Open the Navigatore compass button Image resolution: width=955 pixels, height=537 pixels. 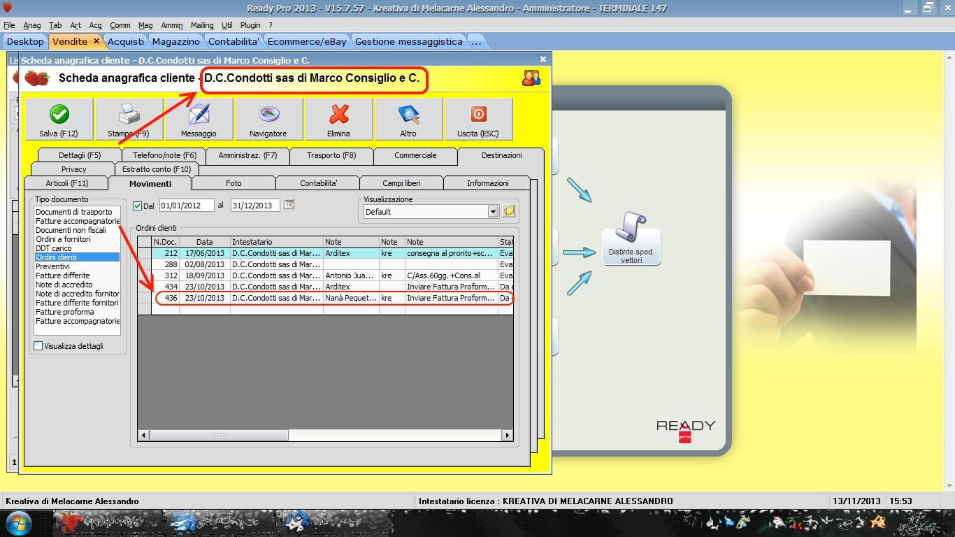[268, 119]
